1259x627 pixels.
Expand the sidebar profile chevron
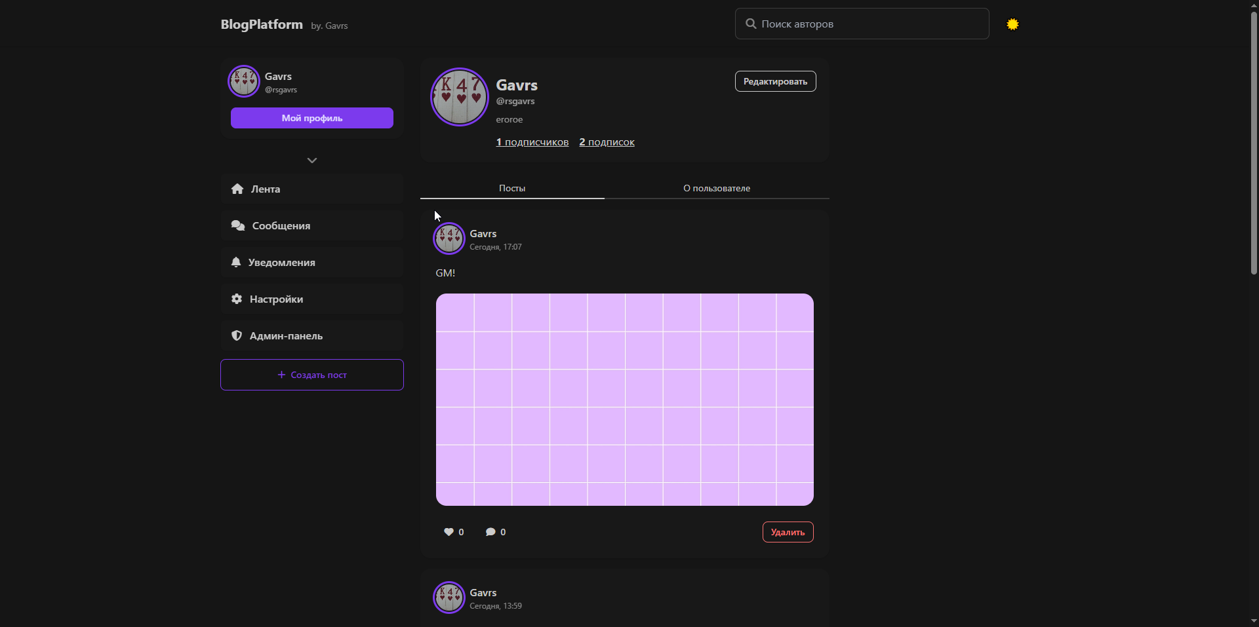(x=312, y=161)
